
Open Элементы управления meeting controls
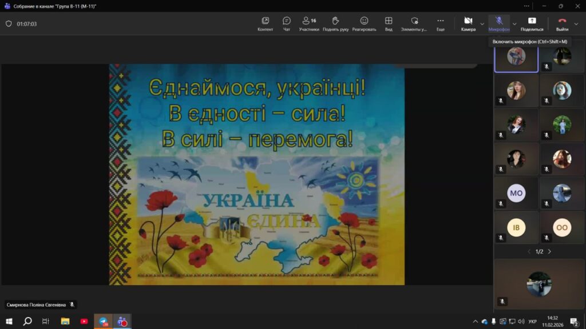[x=414, y=23]
